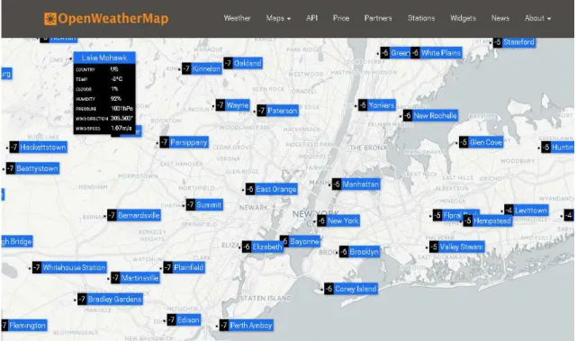This screenshot has height=341, width=577.
Task: Select the Elizabeth city marker
Action: pyautogui.click(x=263, y=247)
